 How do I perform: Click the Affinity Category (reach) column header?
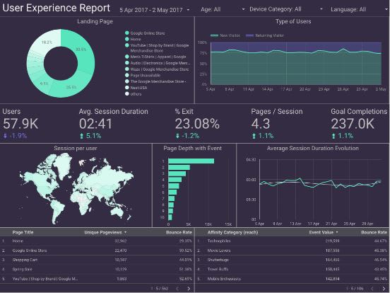pyautogui.click(x=233, y=232)
